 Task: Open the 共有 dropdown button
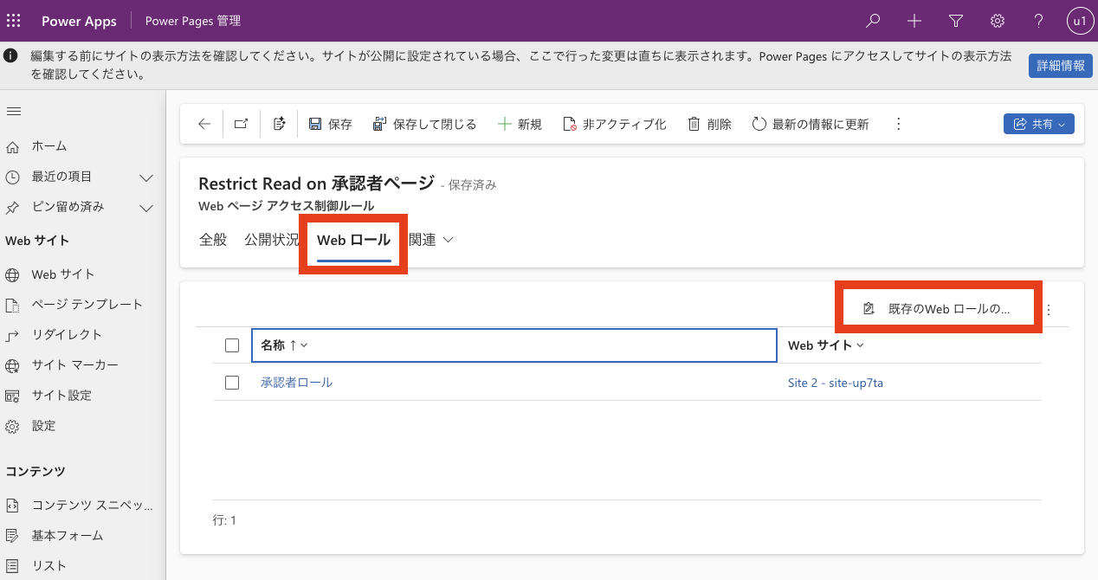(1038, 124)
